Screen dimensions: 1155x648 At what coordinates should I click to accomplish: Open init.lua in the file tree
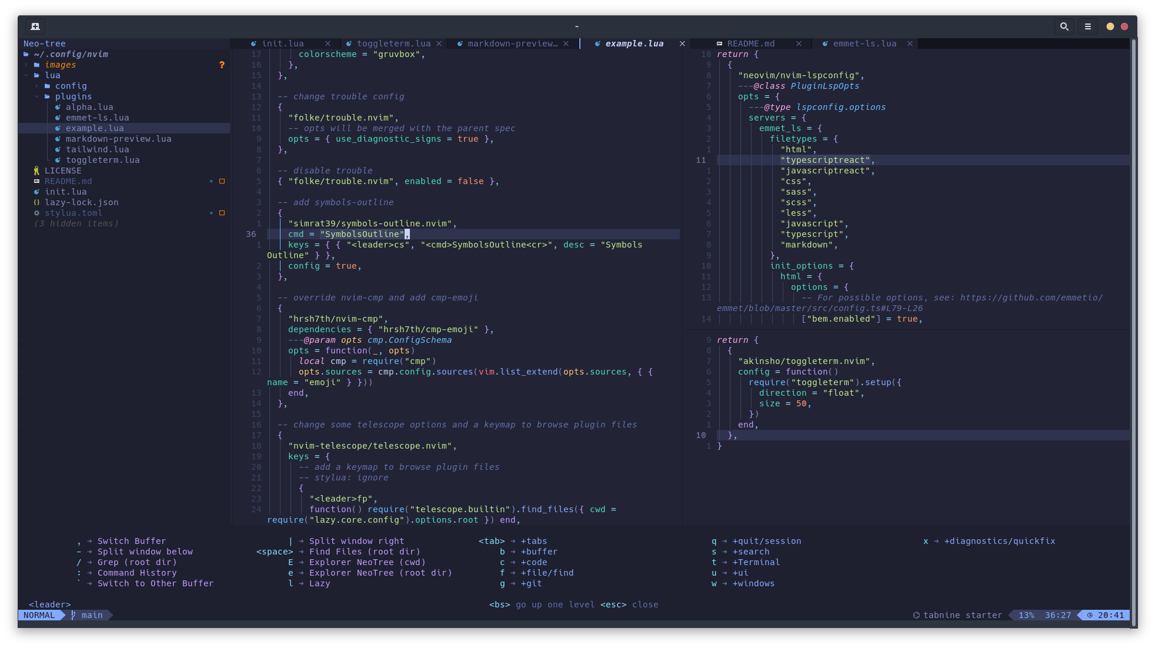click(65, 192)
